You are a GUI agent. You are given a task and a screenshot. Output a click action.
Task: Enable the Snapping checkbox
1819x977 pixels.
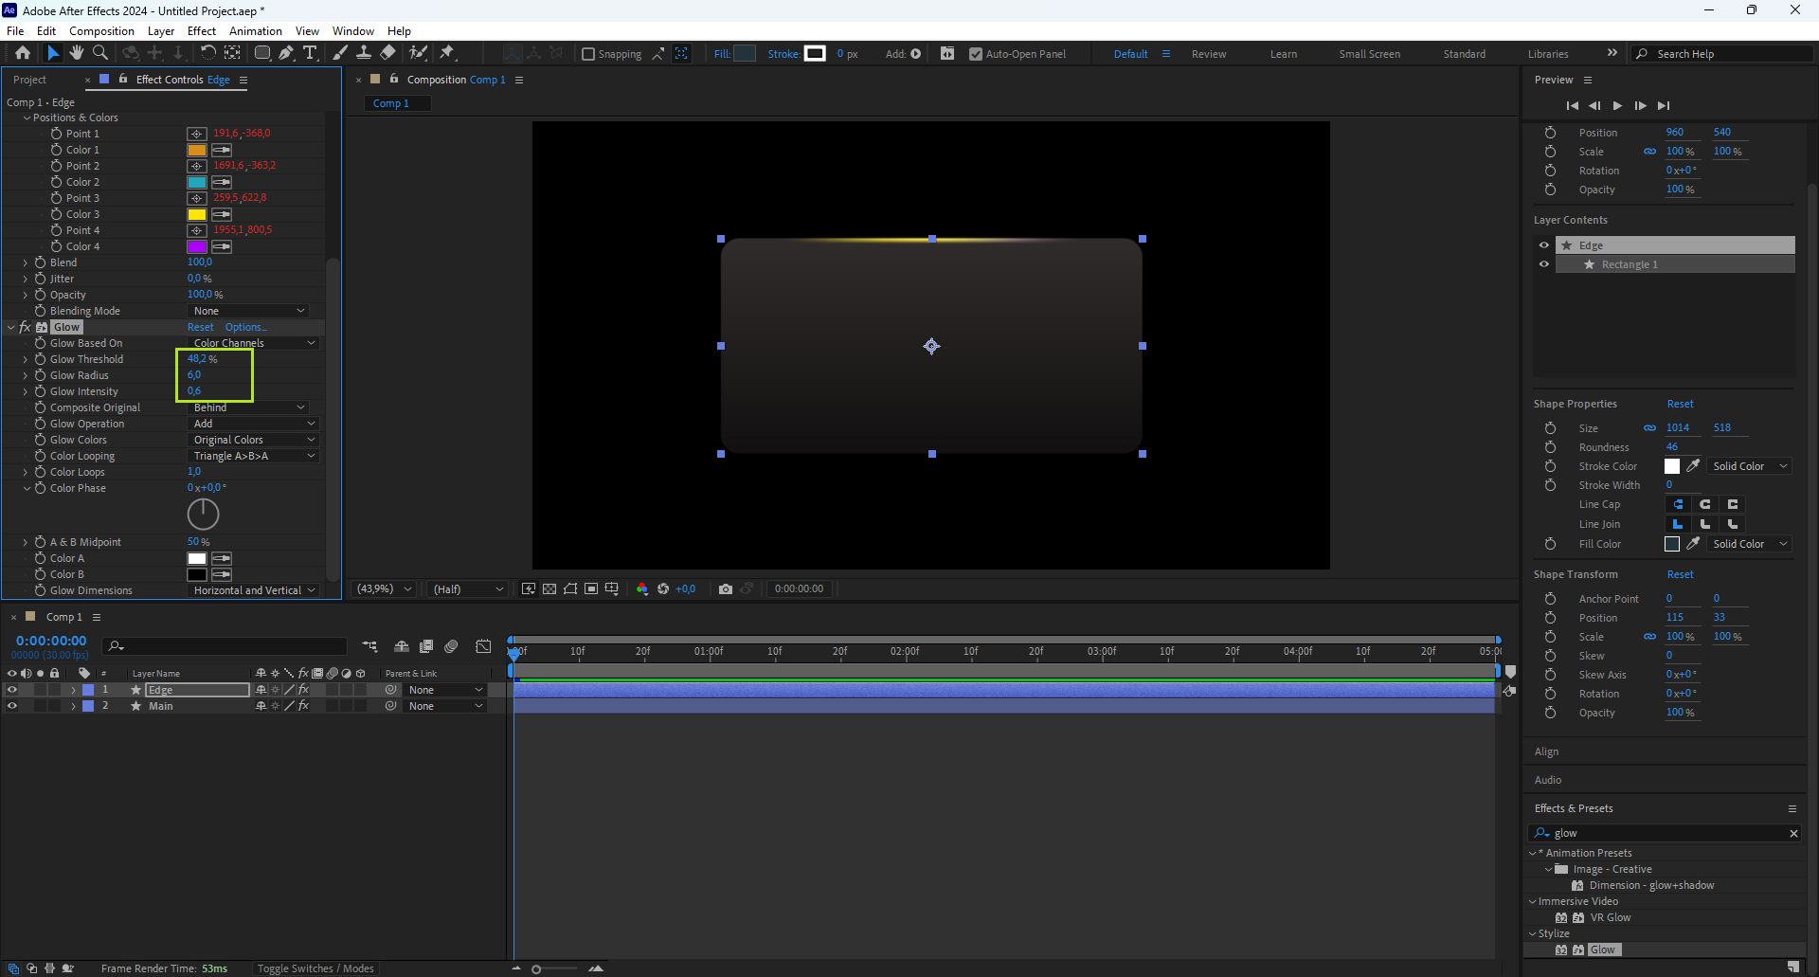588,54
